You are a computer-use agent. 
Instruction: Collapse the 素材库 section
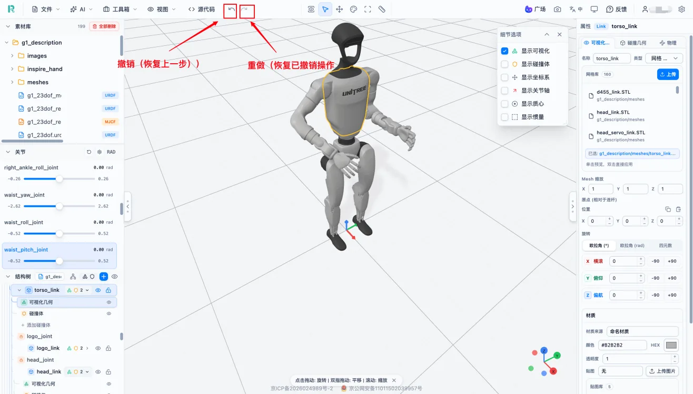8,26
